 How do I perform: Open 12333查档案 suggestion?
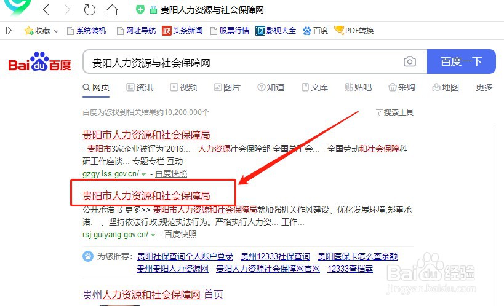click(x=350, y=269)
